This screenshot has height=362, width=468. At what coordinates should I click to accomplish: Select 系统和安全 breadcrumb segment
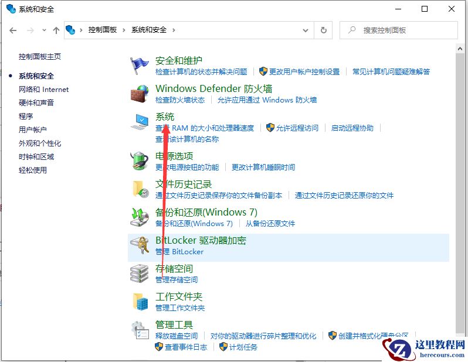coord(149,30)
